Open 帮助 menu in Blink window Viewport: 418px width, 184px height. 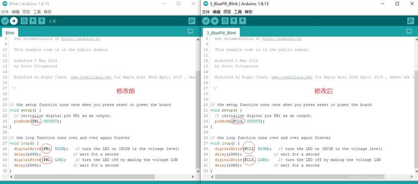tap(47, 12)
